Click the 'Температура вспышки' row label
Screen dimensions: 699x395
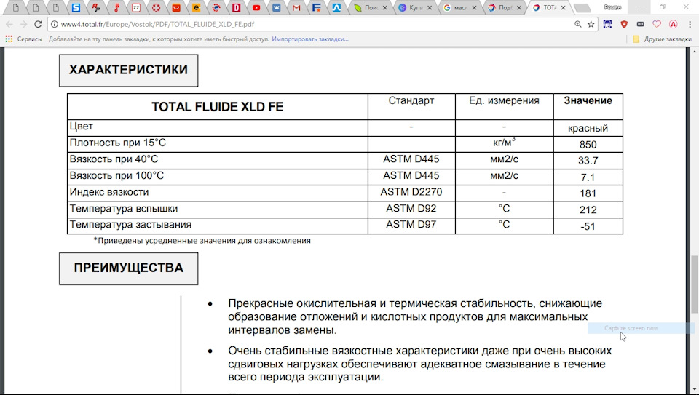click(124, 208)
